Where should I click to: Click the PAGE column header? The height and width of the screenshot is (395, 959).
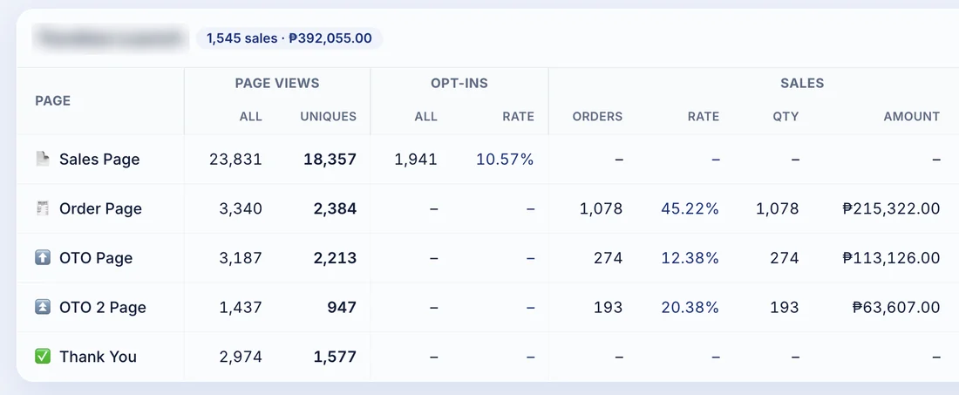(53, 101)
